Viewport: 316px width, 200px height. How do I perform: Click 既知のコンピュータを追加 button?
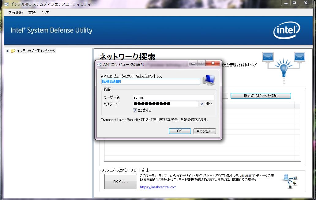pyautogui.click(x=261, y=96)
